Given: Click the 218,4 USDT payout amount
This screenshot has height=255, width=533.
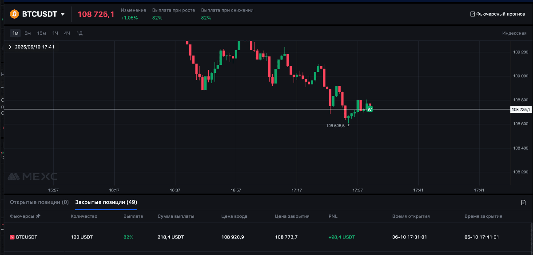Looking at the screenshot, I should (x=171, y=237).
